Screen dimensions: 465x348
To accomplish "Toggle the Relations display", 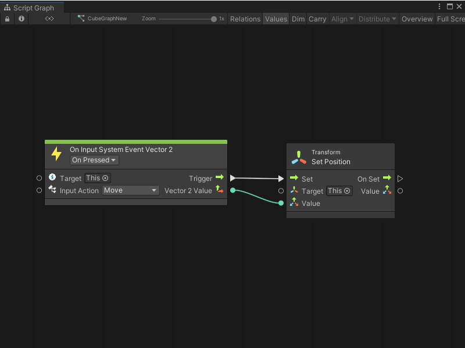I will [x=245, y=19].
